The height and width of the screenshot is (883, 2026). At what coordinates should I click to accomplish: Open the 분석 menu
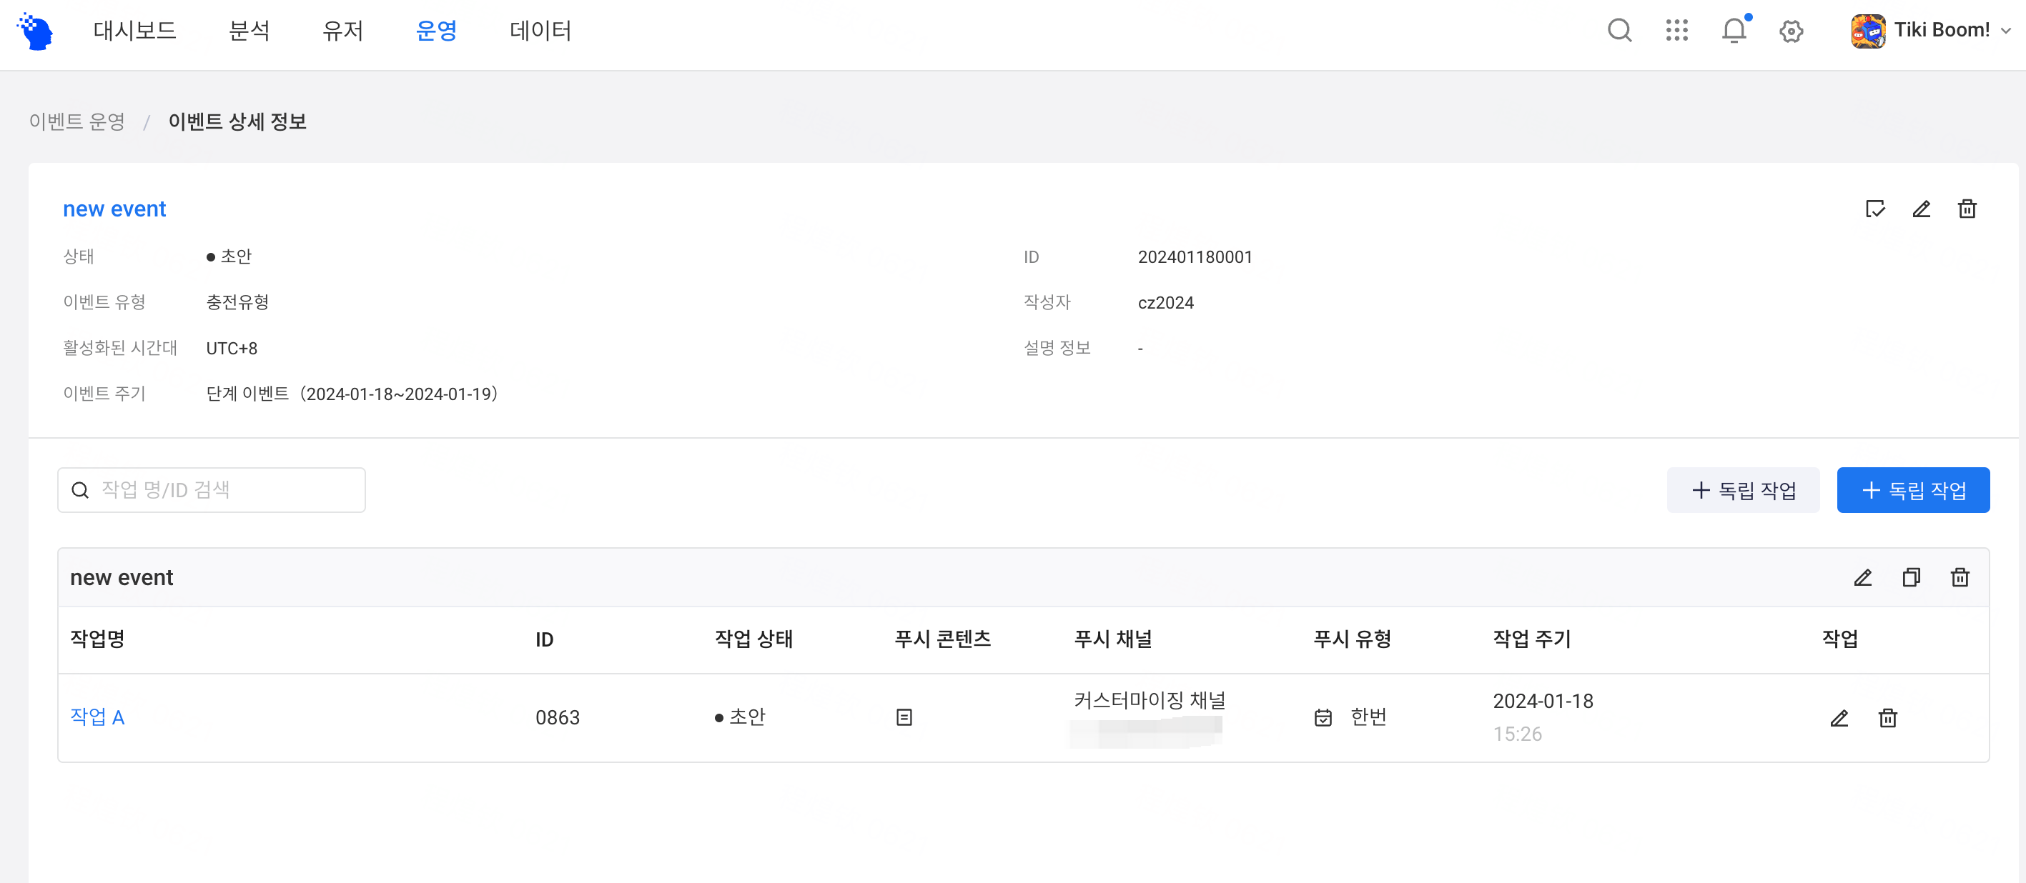point(249,31)
